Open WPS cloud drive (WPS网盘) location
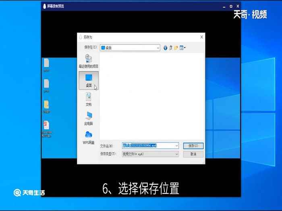The image size is (282, 211). (89, 137)
